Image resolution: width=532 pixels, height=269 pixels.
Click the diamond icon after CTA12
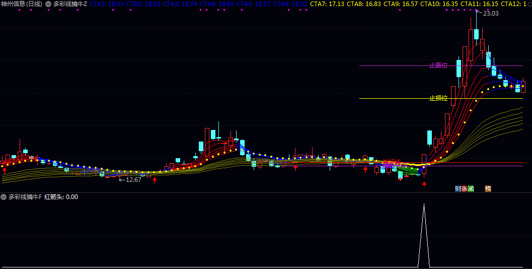click(529, 4)
